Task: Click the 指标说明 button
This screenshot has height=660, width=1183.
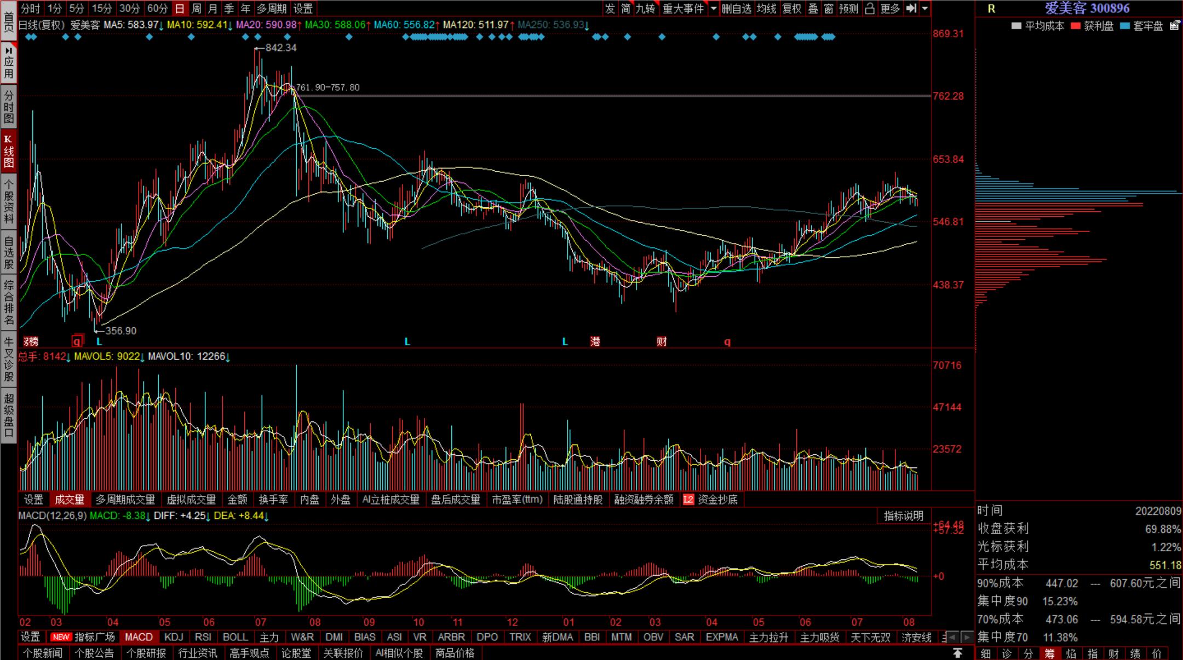Action: (x=903, y=516)
